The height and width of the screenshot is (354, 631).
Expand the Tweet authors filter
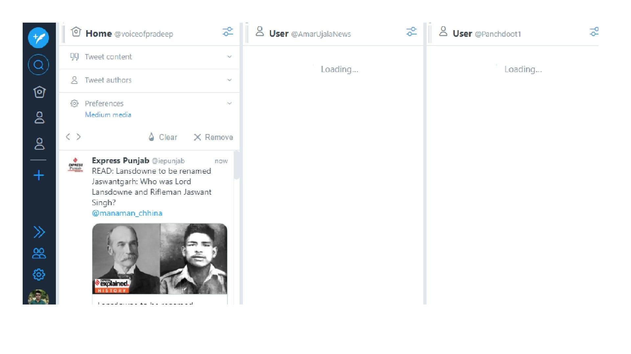[150, 80]
